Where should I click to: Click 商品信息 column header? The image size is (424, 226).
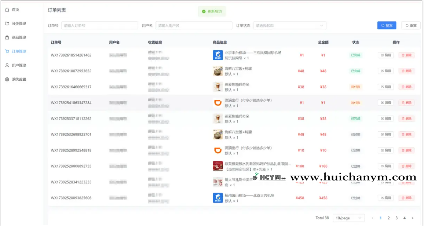coord(220,43)
